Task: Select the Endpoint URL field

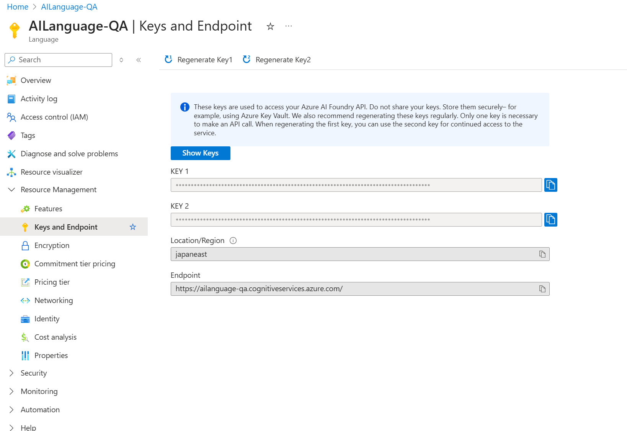Action: click(360, 289)
